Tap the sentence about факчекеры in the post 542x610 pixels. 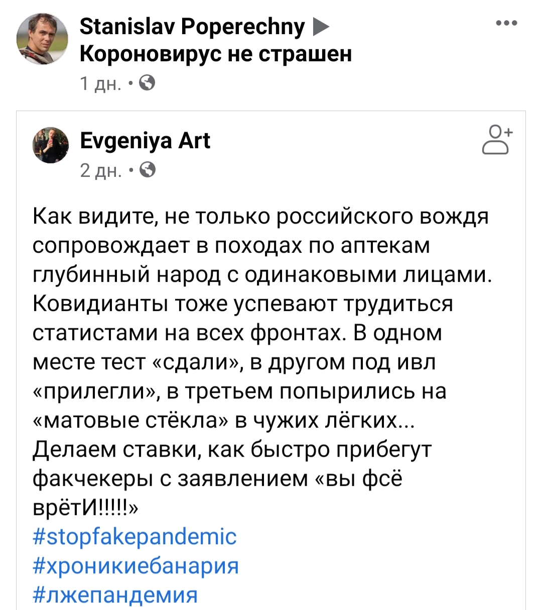232,478
